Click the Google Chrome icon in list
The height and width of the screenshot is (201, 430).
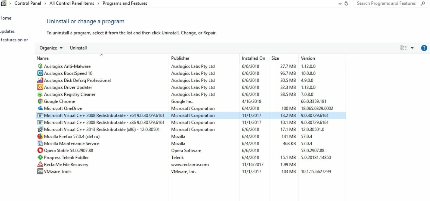click(40, 101)
